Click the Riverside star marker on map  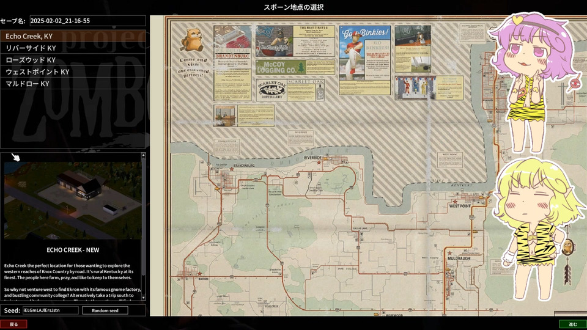point(319,163)
